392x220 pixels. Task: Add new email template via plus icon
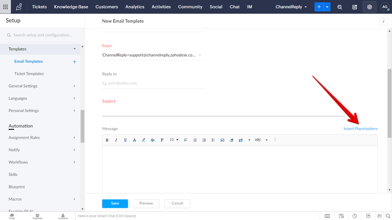75,62
